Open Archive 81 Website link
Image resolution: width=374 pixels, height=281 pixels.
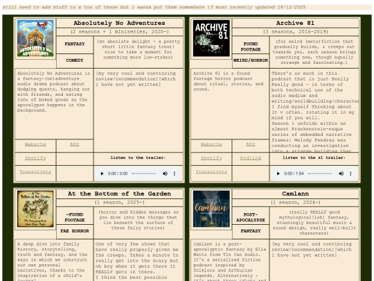[x=211, y=144]
